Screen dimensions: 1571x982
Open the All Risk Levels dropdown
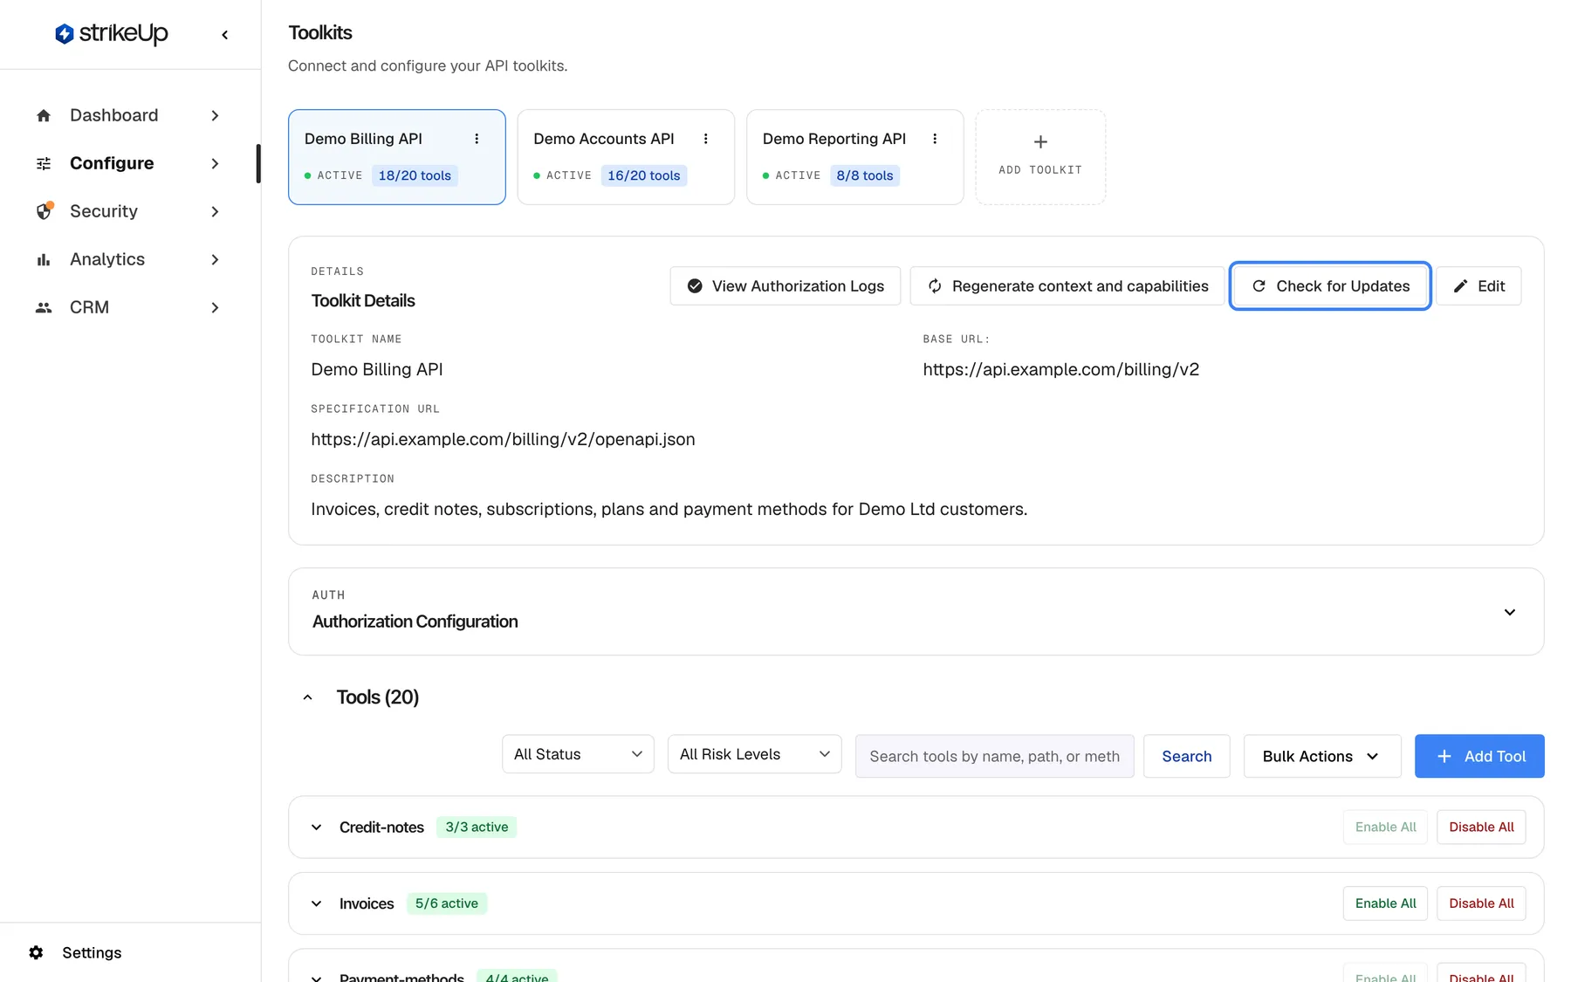[754, 754]
